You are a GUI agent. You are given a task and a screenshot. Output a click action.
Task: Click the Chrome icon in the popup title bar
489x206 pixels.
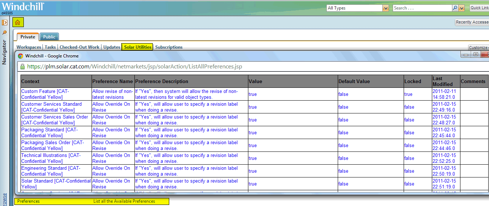tap(21, 56)
